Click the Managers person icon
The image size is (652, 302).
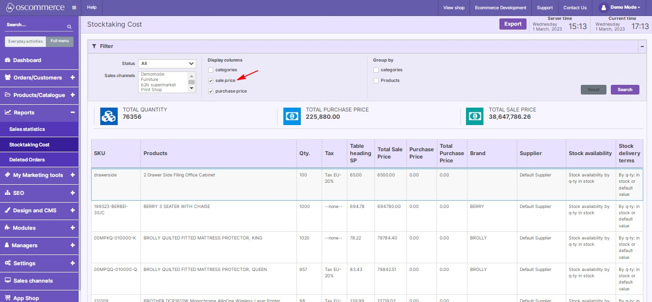(7, 245)
